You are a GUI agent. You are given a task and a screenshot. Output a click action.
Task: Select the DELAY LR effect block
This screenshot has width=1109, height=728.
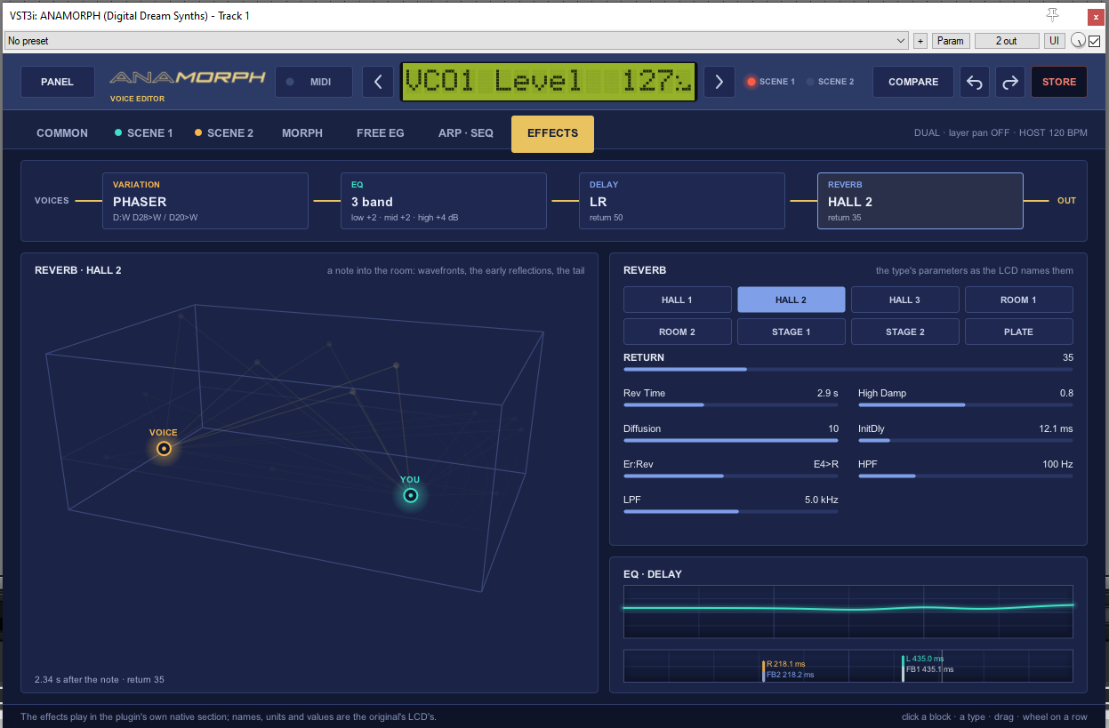click(682, 201)
